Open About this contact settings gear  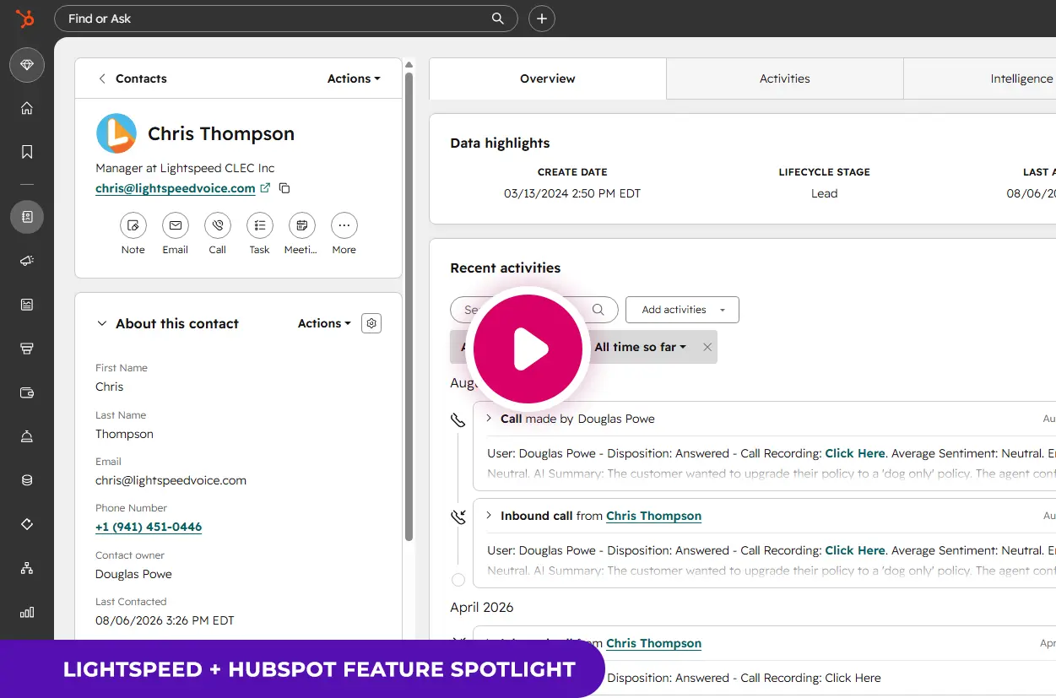[371, 323]
